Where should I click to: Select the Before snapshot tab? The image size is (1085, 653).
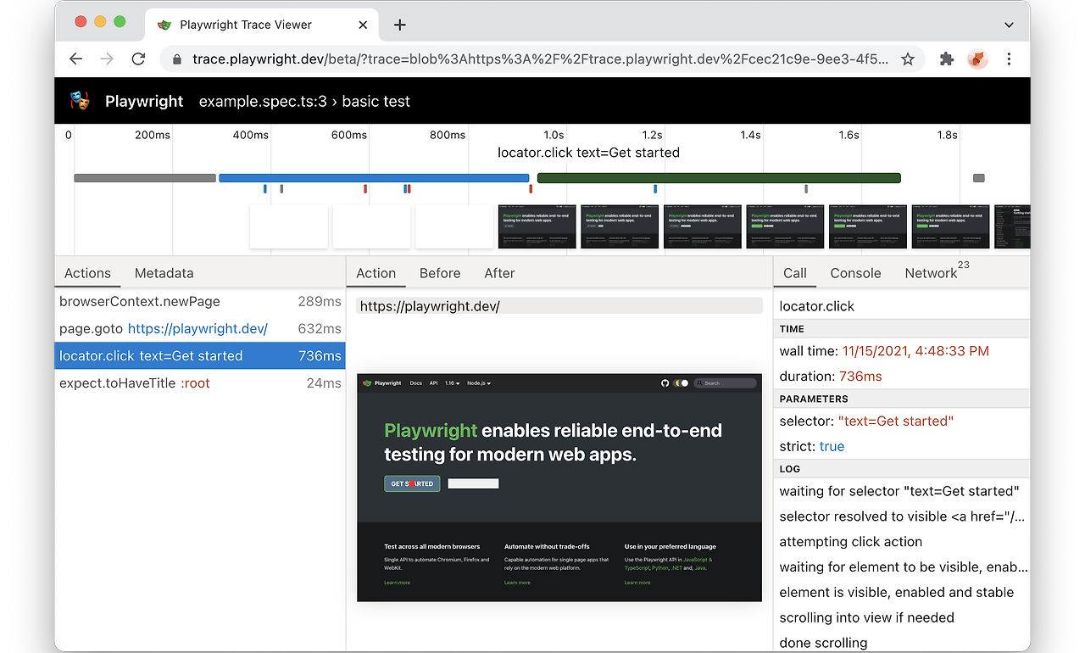coord(440,273)
